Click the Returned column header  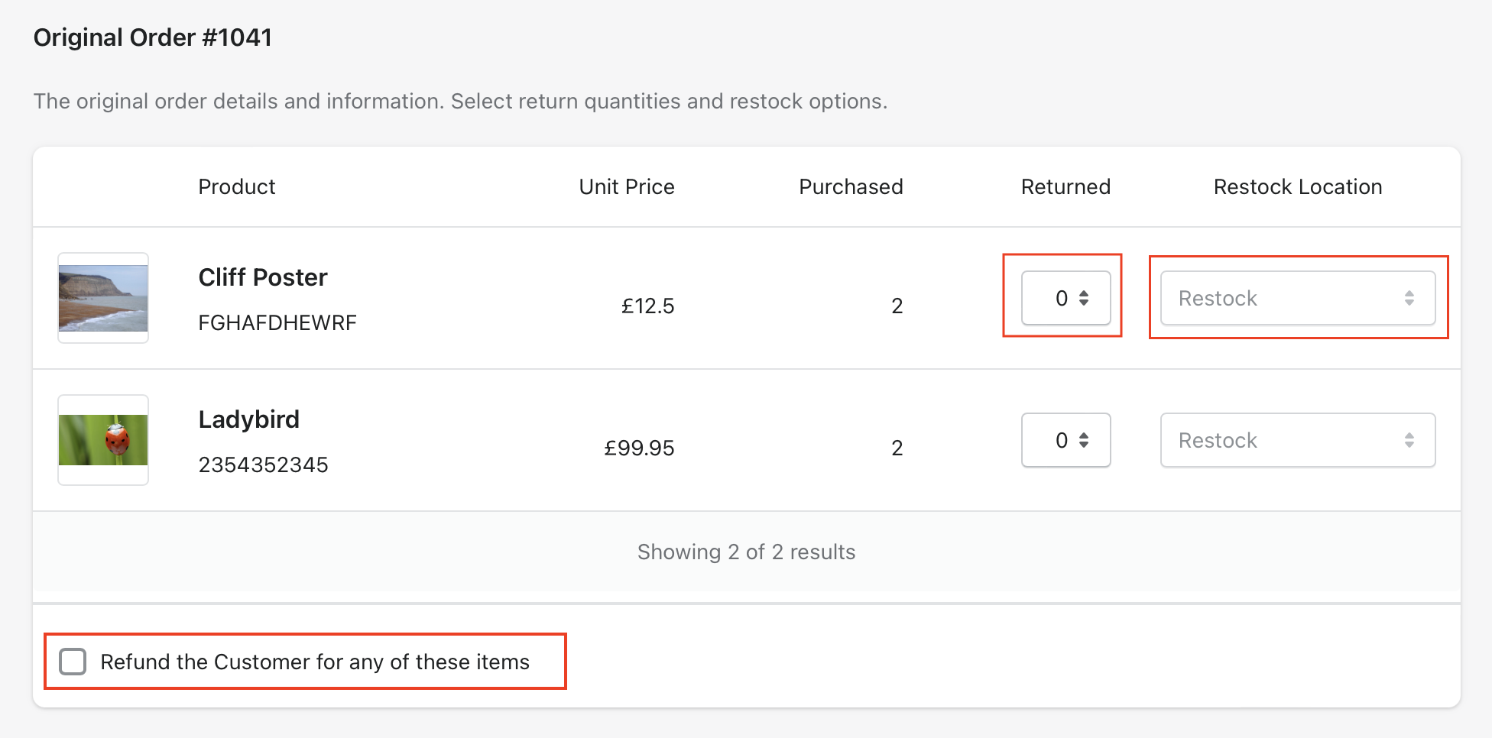[1066, 187]
